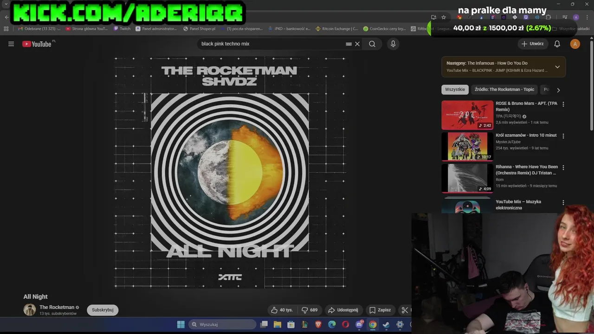Open Strona główna YouTube bookmark
Viewport: 594px width, 334px height.
[x=87, y=29]
